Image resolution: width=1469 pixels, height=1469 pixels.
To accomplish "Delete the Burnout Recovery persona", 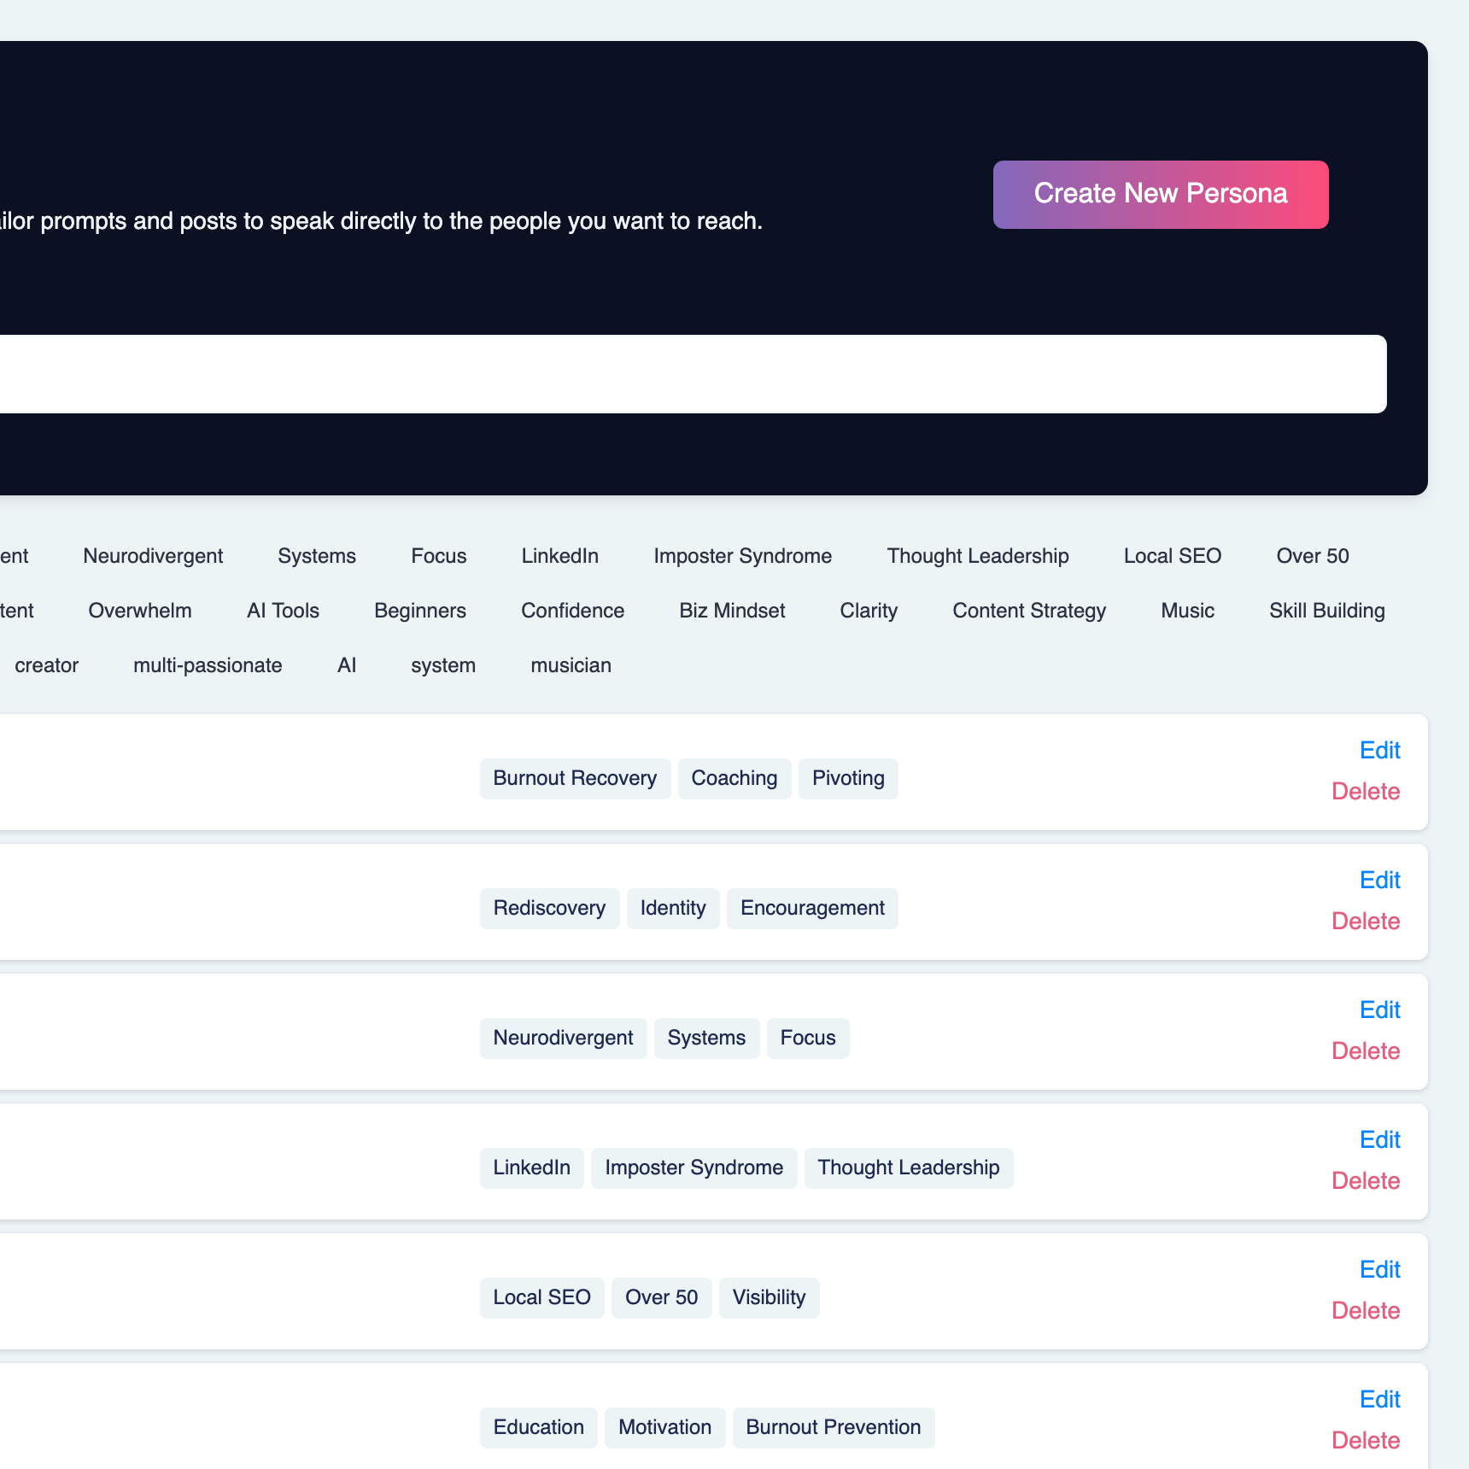I will (1365, 791).
